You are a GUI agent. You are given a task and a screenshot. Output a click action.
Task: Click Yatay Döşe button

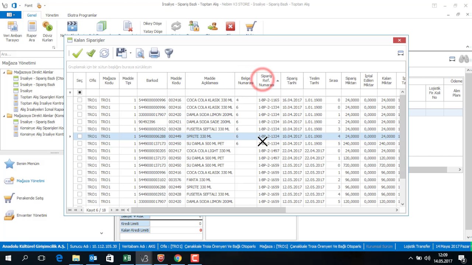point(152,32)
